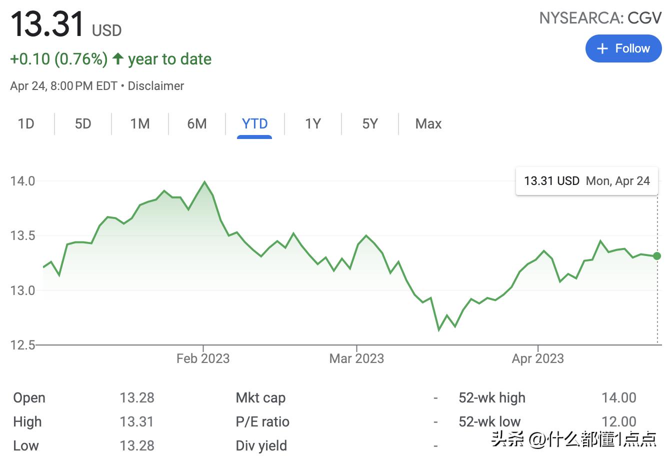Click the green dot at chart's end
670x461 pixels.
[657, 256]
